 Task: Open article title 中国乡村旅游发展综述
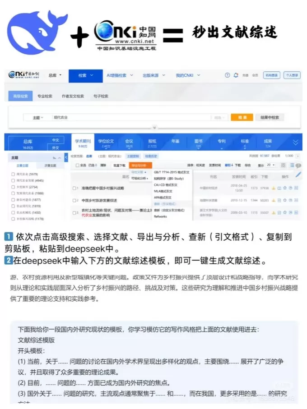pos(99,200)
